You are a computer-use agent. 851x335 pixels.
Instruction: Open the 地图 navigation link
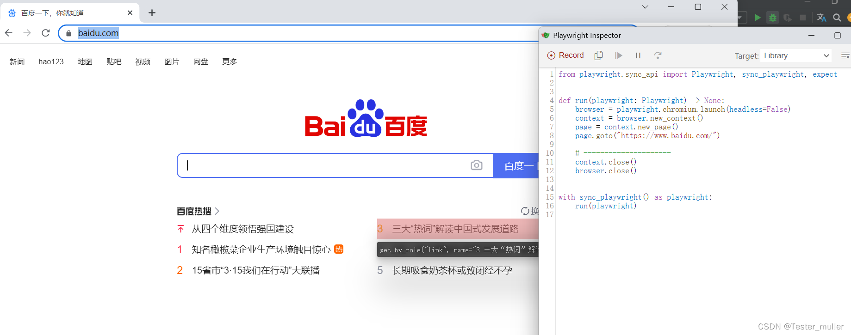[85, 62]
